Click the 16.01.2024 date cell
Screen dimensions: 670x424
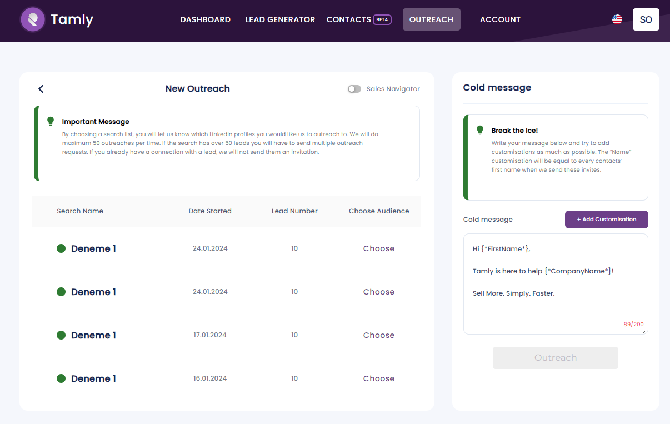pyautogui.click(x=210, y=378)
